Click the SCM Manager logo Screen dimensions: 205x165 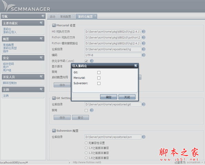point(26,6)
